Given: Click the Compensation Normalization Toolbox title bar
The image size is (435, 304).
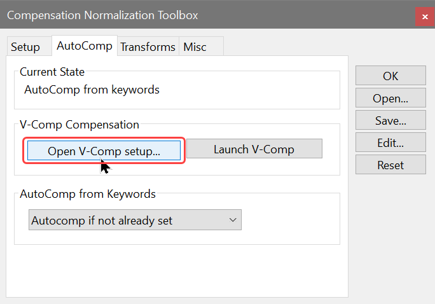Looking at the screenshot, I should click(191, 15).
